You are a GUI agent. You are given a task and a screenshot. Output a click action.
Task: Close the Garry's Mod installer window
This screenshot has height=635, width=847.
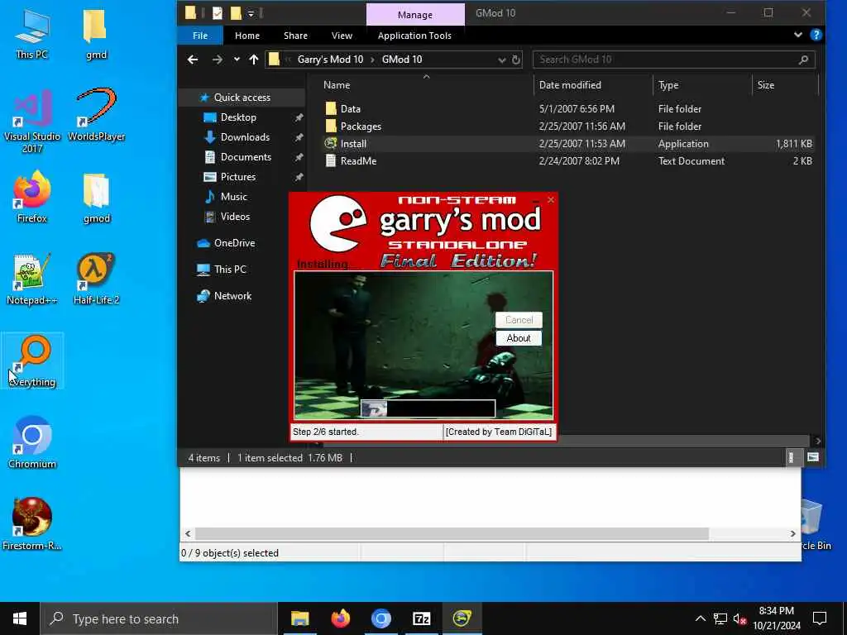coord(550,200)
